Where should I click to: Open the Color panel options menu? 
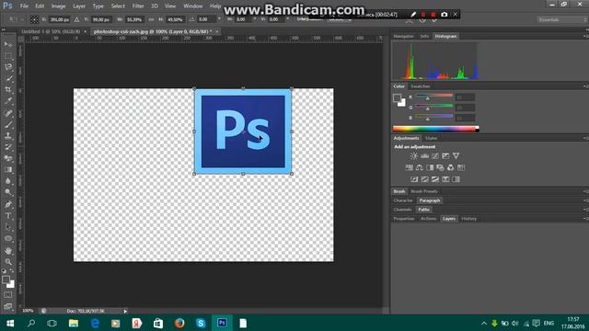[x=585, y=86]
